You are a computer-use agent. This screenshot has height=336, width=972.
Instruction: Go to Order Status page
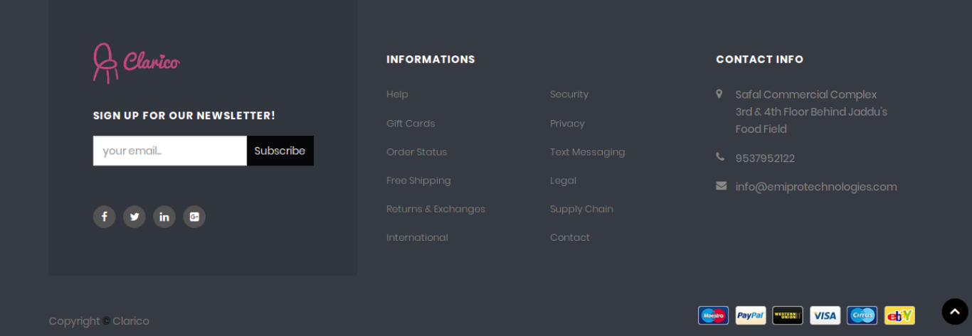point(417,152)
